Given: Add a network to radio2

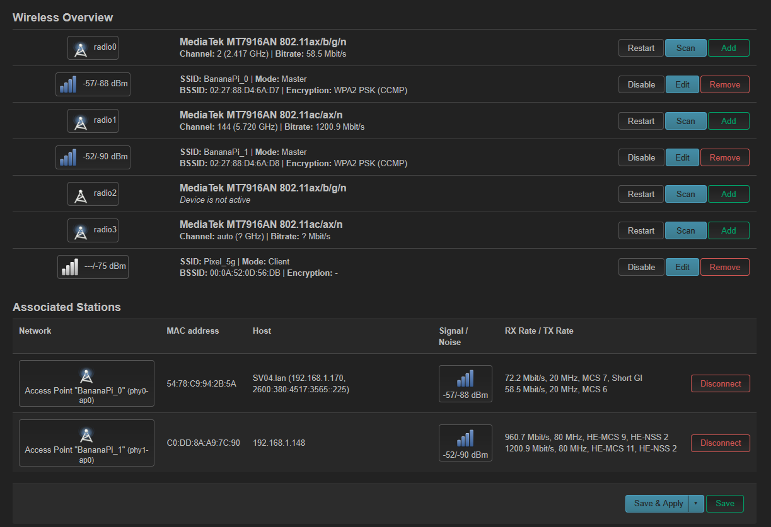Looking at the screenshot, I should (x=729, y=194).
